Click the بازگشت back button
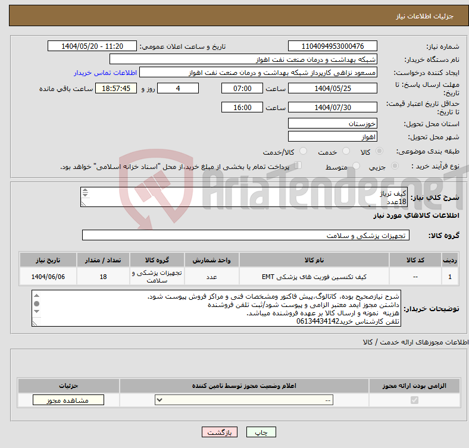 (x=220, y=433)
